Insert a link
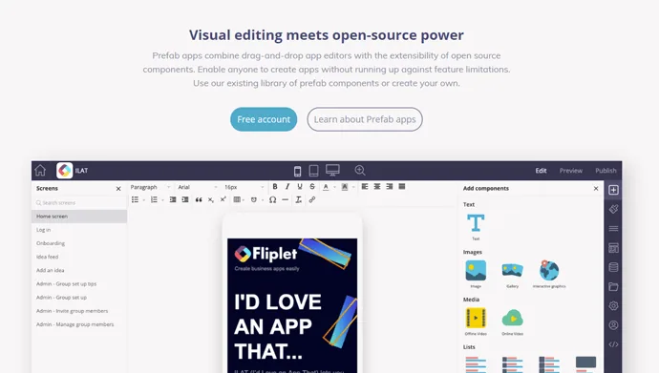The image size is (659, 373). [312, 199]
